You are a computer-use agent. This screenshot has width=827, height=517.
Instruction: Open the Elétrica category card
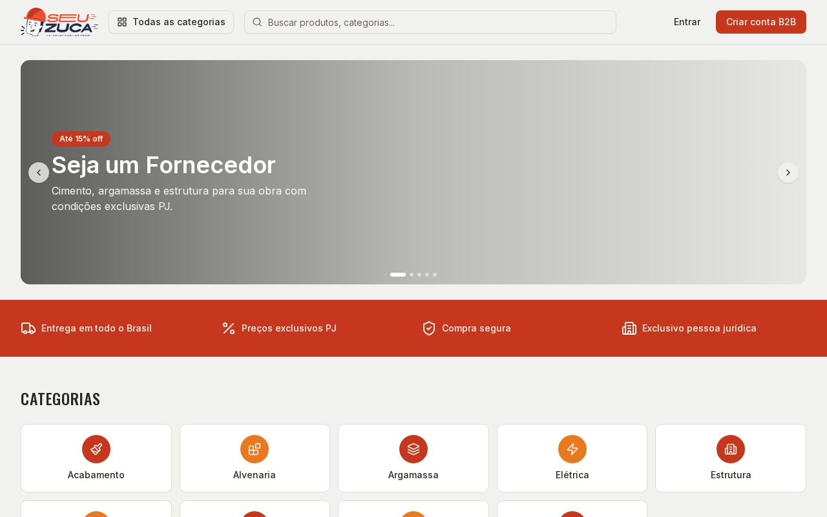[x=572, y=458]
